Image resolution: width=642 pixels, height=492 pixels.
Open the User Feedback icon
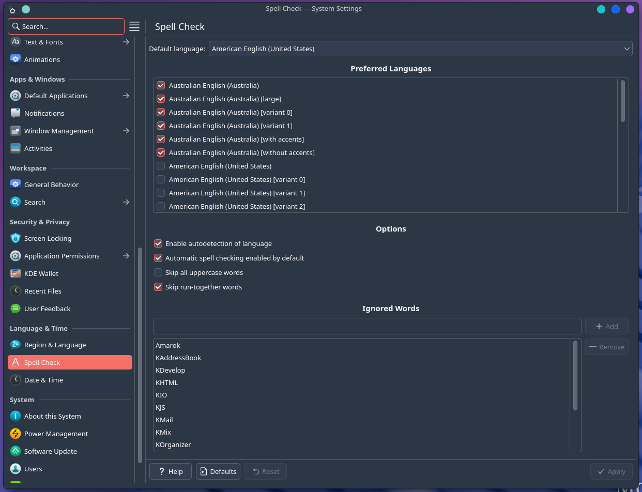coord(16,309)
